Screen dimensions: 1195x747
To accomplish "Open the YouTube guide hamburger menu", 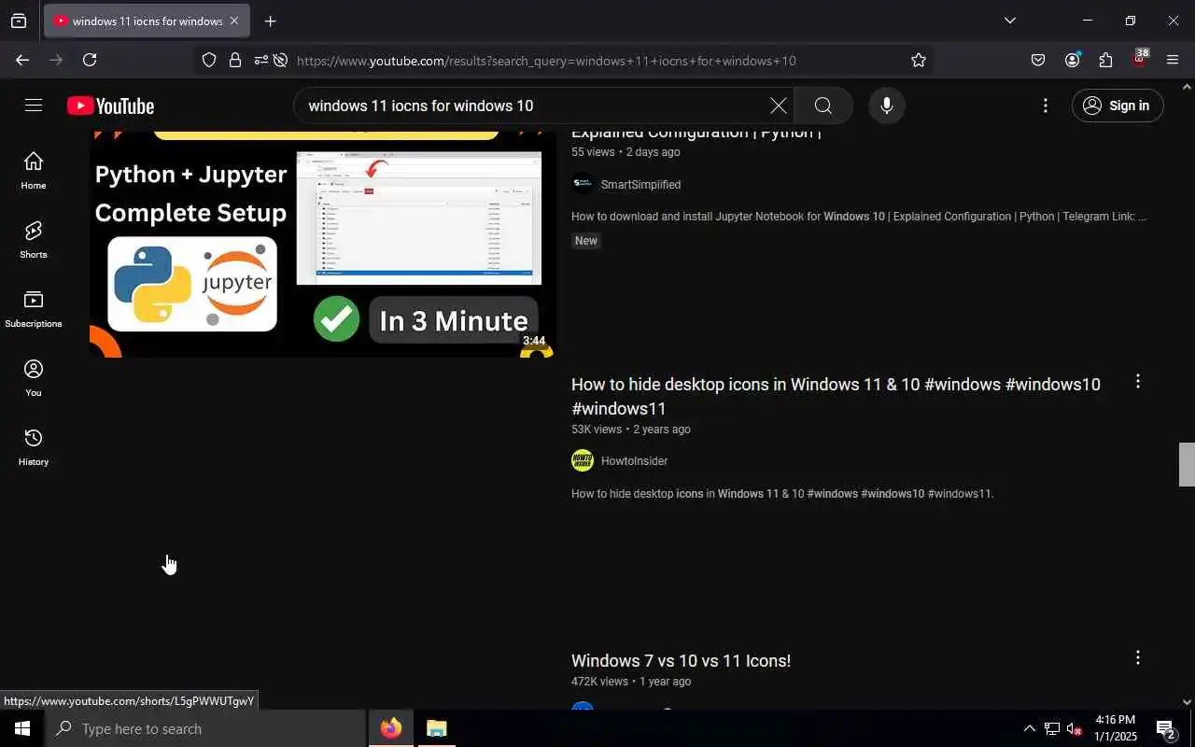I will click(34, 106).
